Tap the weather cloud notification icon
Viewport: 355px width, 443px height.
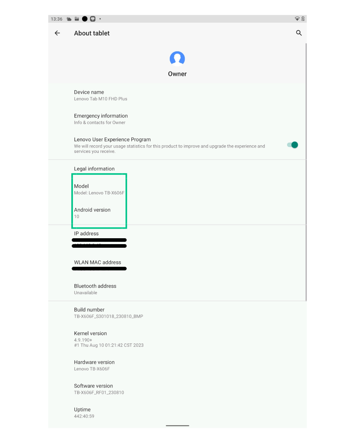click(69, 19)
